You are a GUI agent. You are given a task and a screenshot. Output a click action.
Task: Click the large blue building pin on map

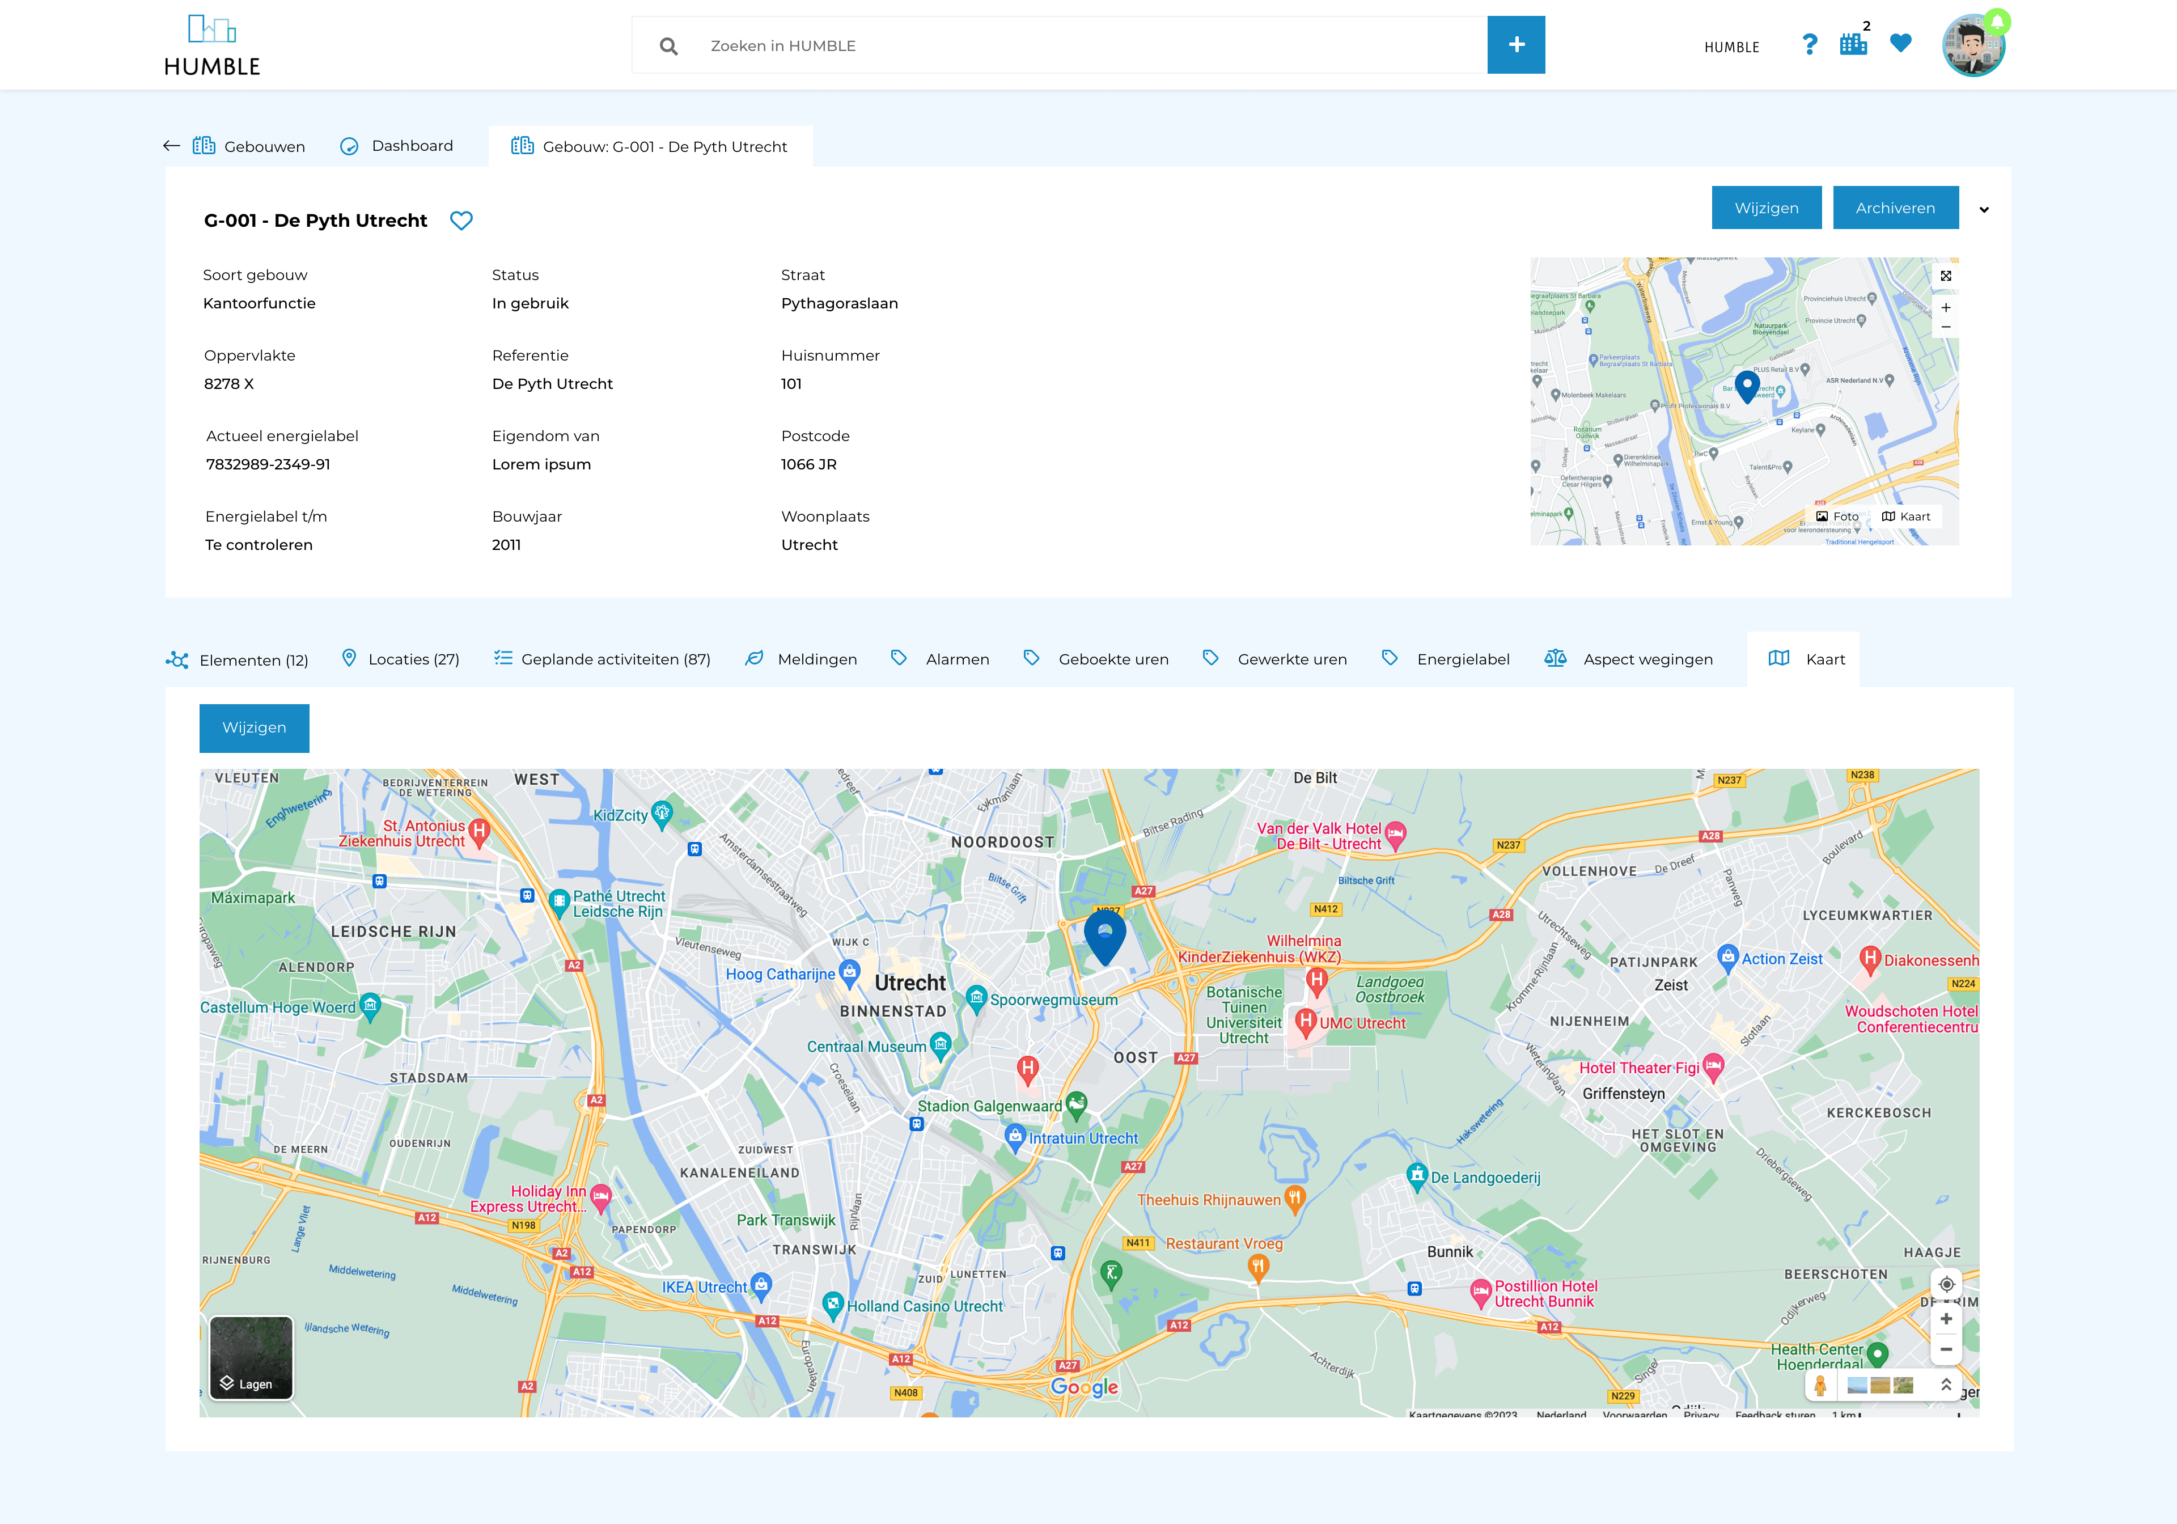[x=1104, y=937]
